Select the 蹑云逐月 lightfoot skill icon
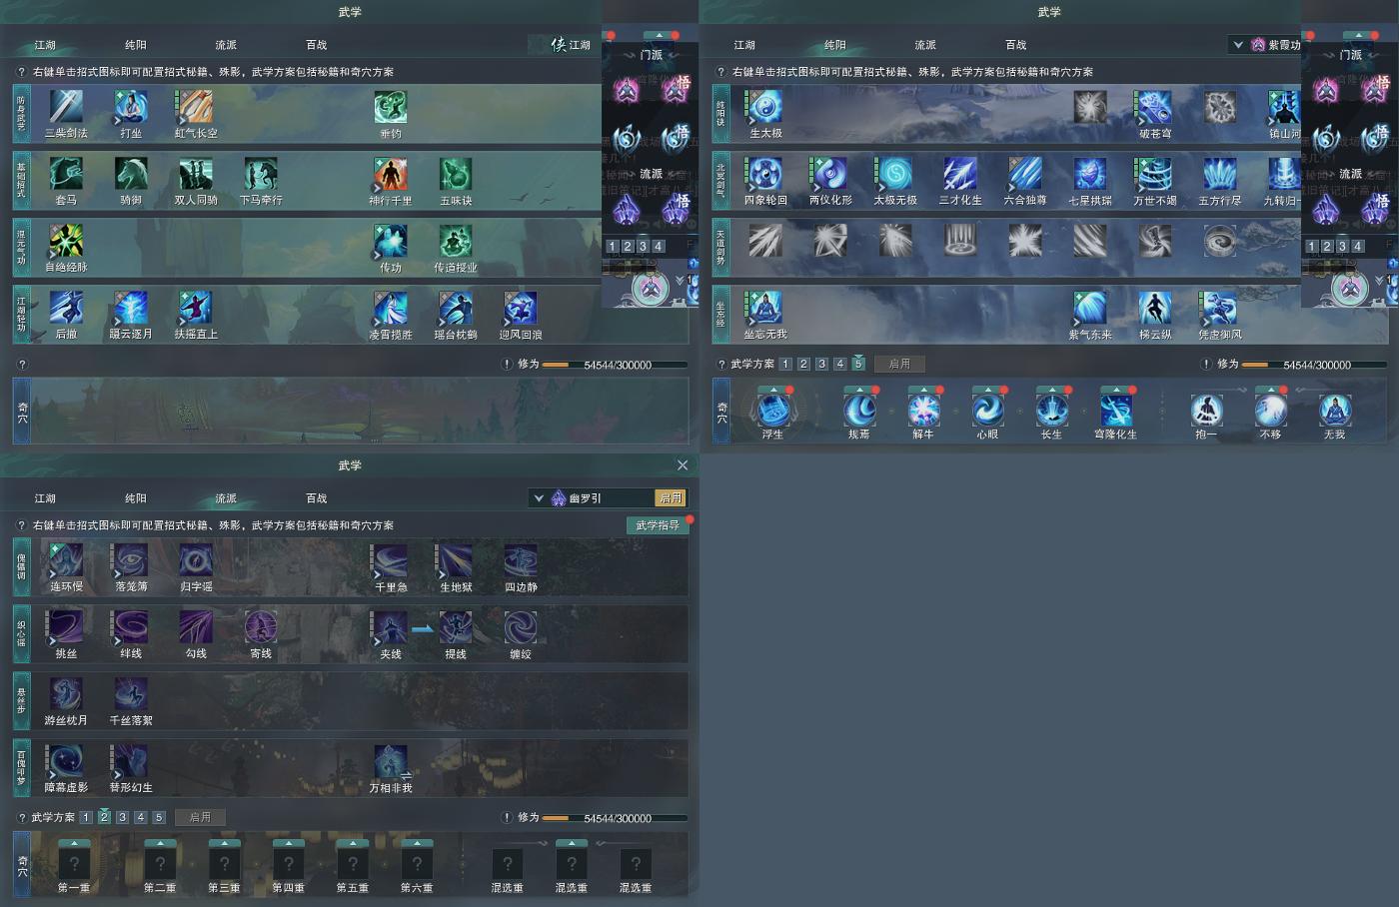The width and height of the screenshot is (1399, 907). [x=131, y=308]
